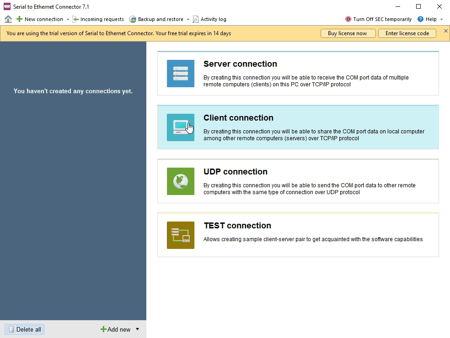Open Incoming requests
This screenshot has width=450, height=338.
102,19
